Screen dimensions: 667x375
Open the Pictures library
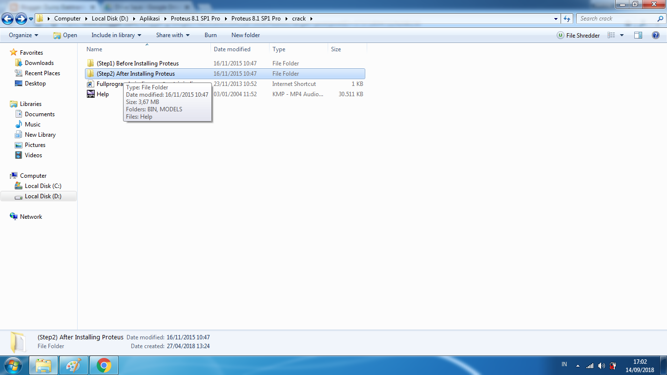click(x=35, y=145)
